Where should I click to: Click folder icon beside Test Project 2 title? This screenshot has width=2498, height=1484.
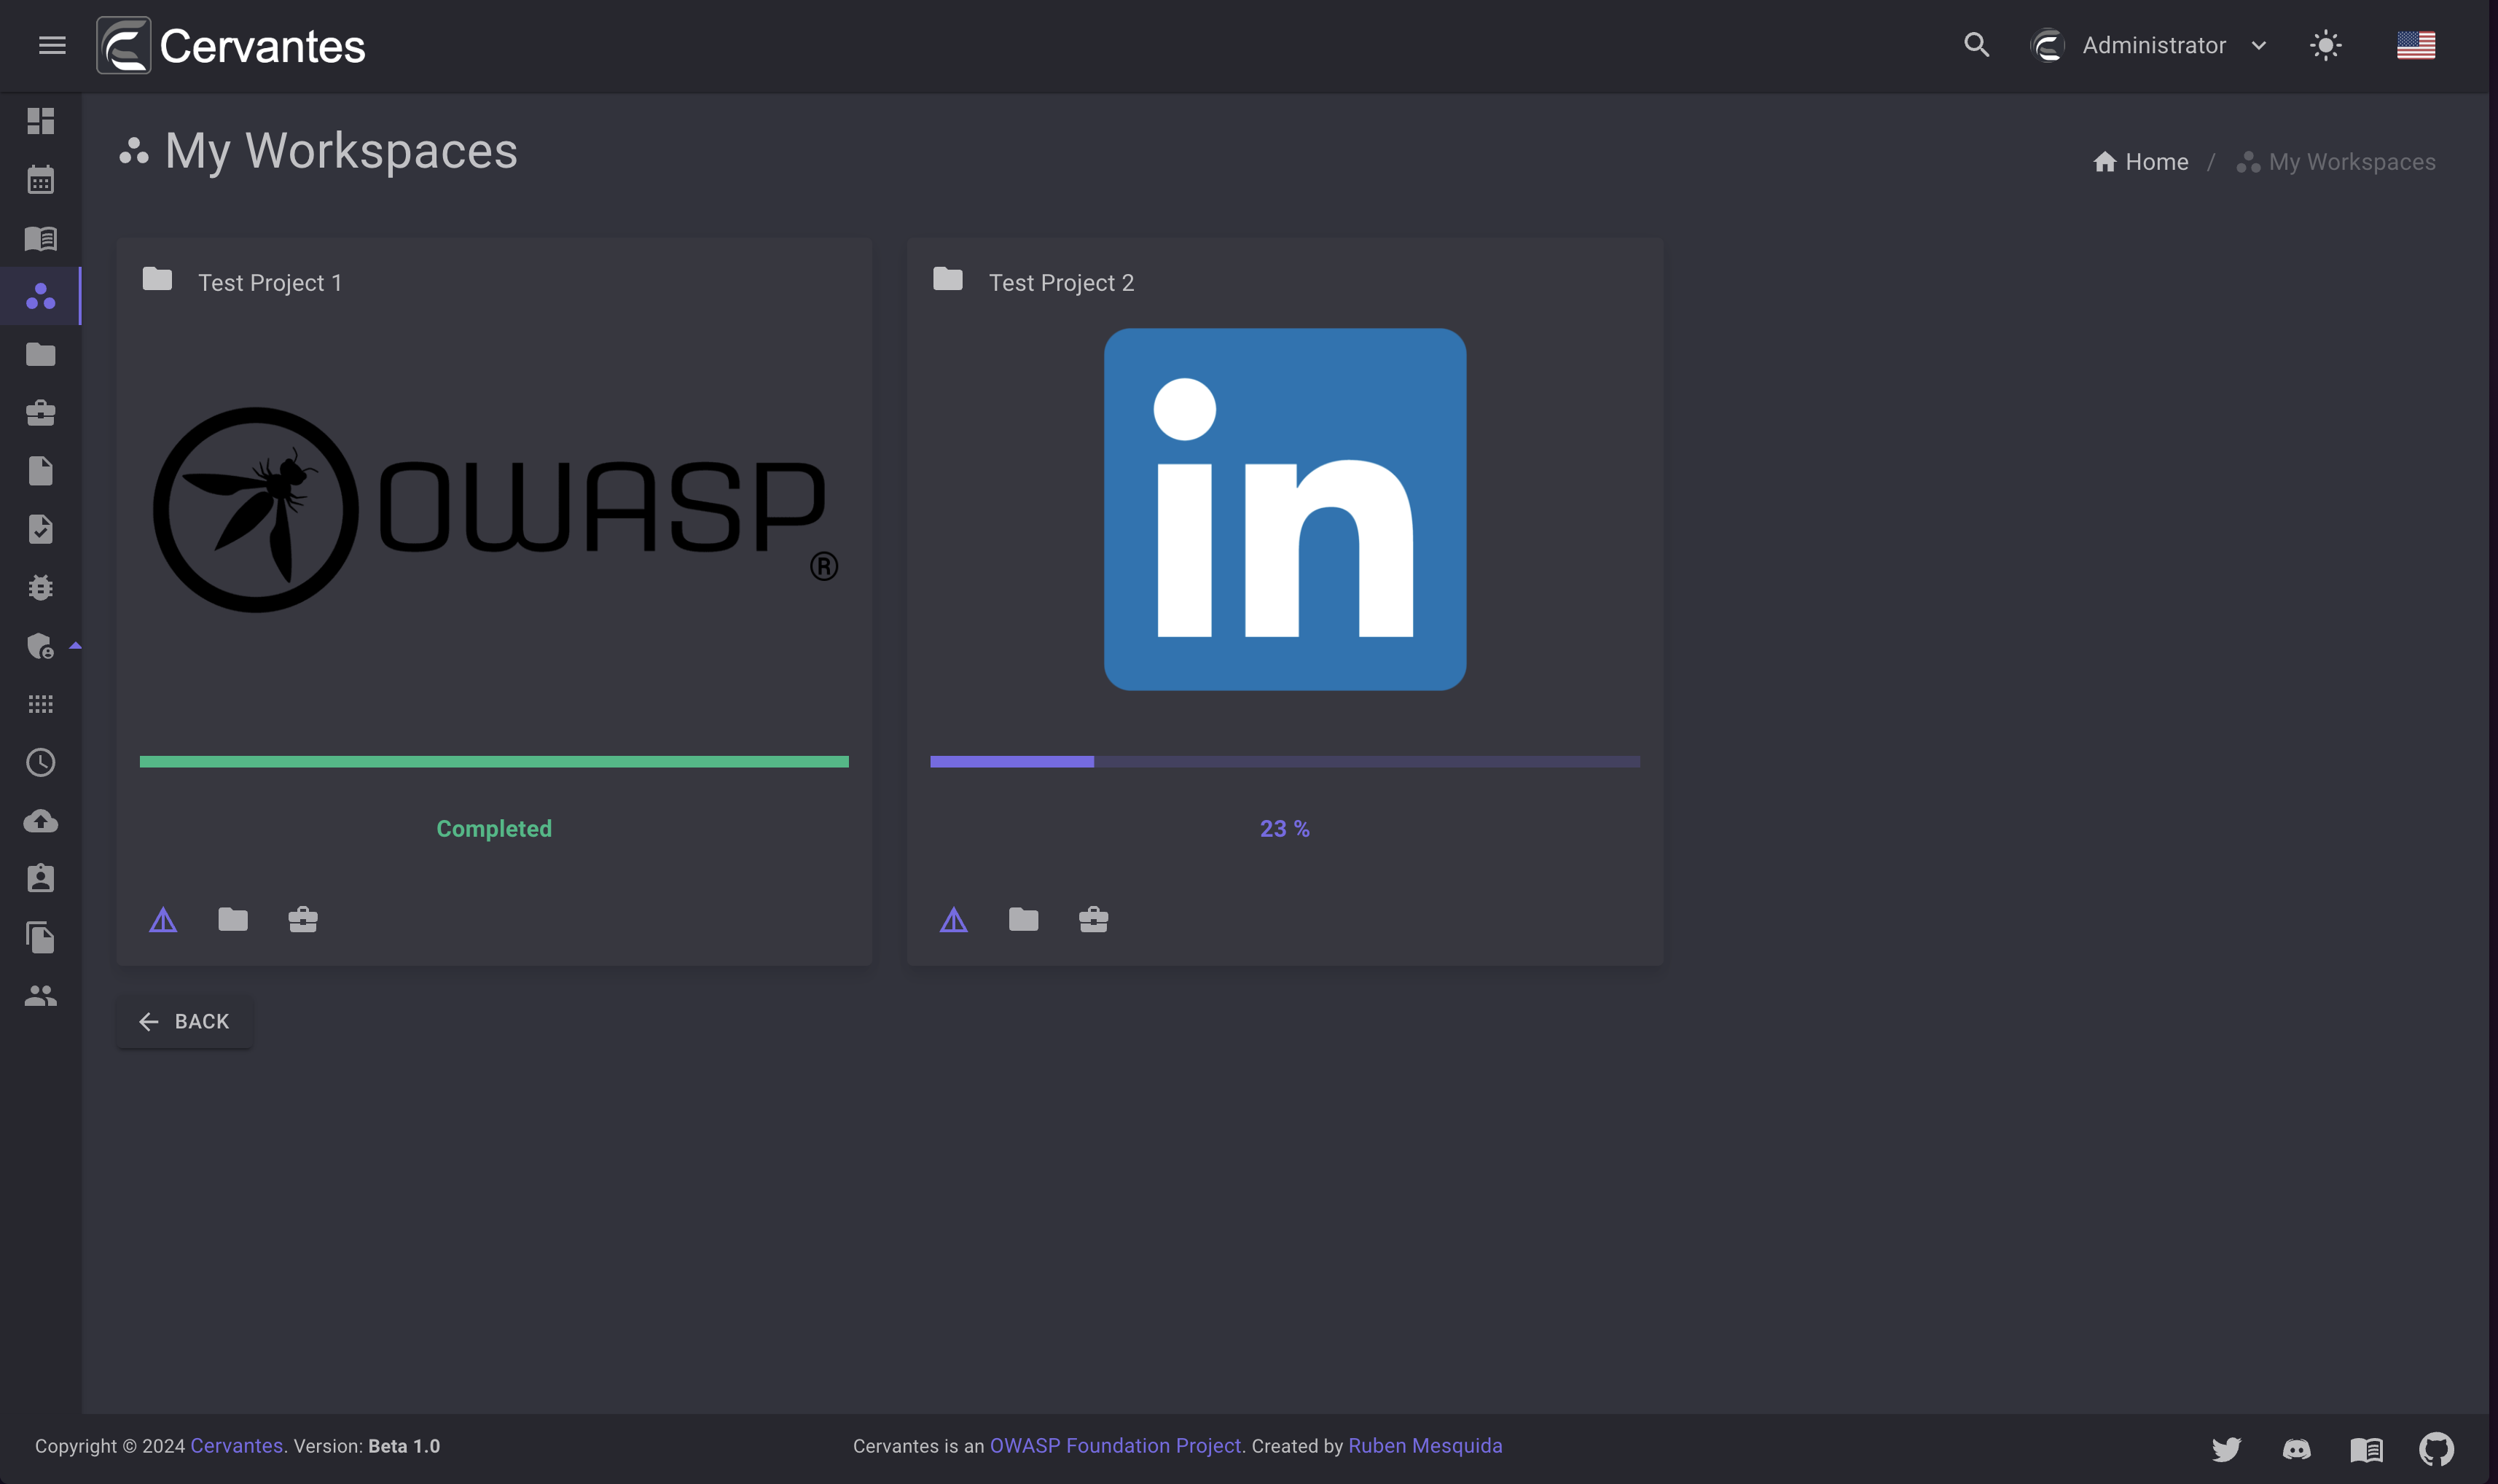point(947,279)
